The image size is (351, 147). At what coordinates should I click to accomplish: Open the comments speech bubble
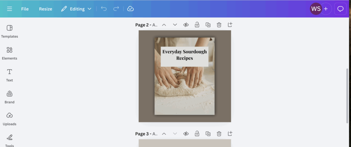340,9
